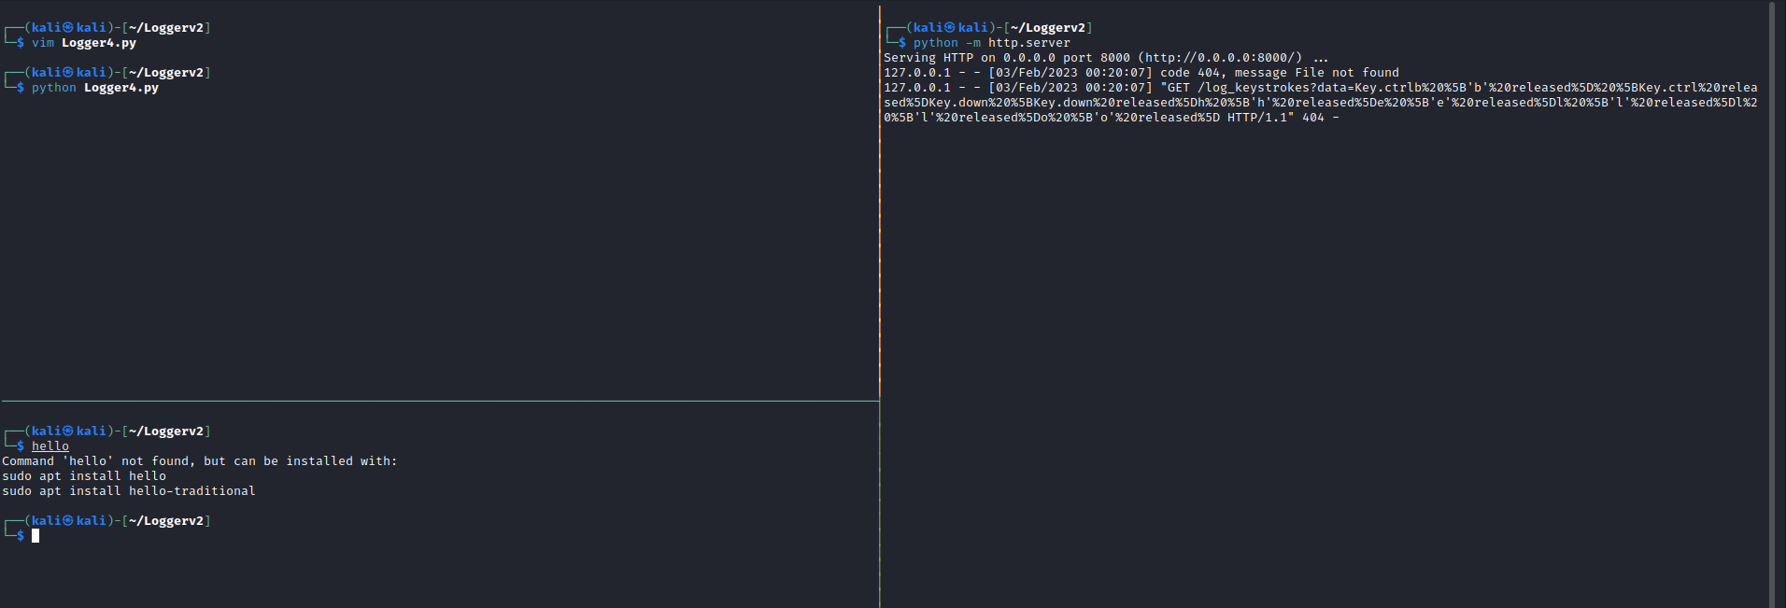Click the Kali symbol in the http.server prompt
Viewport: 1786px width, 608px height.
[949, 28]
